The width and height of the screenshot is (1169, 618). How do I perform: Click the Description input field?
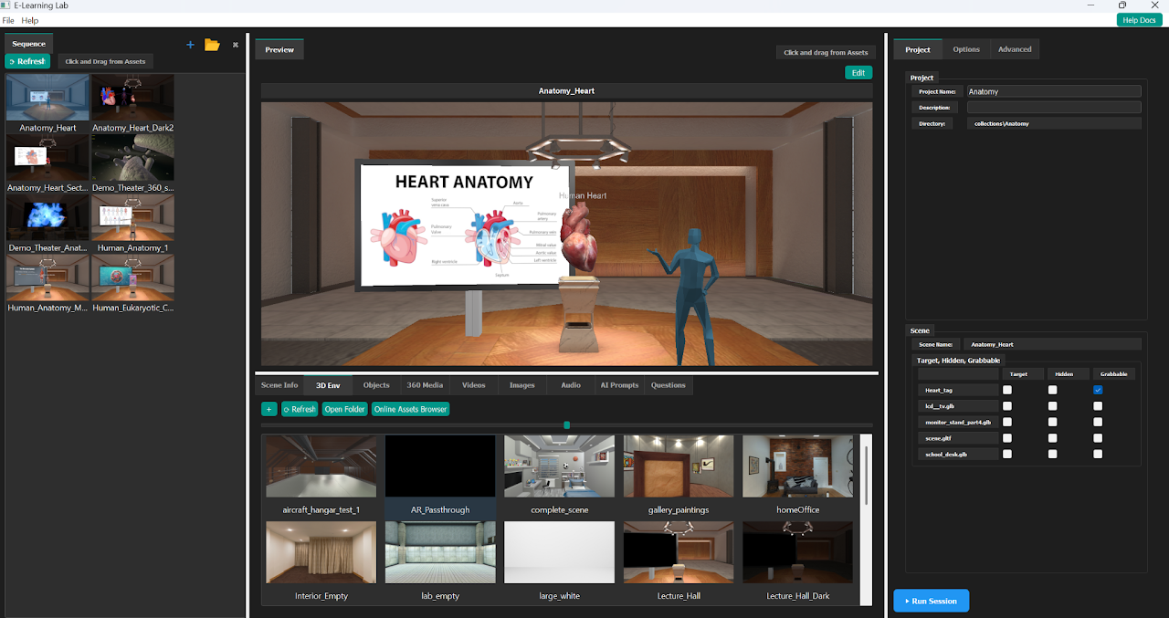[x=1054, y=108]
